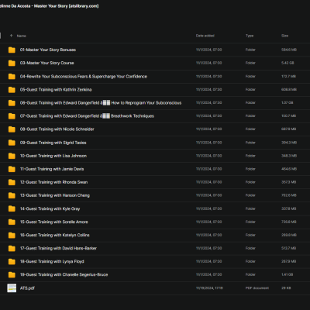
Task: Click the 1.41 GB size value
Action: (x=288, y=274)
